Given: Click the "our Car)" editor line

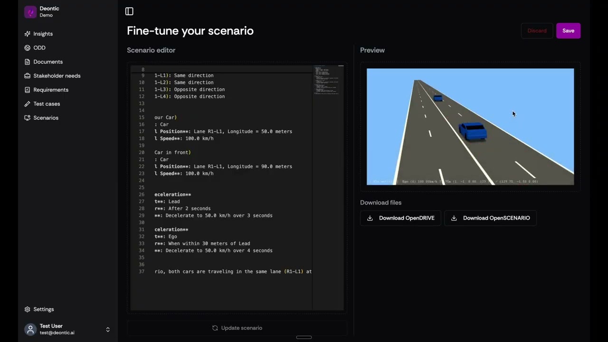Looking at the screenshot, I should point(165,117).
